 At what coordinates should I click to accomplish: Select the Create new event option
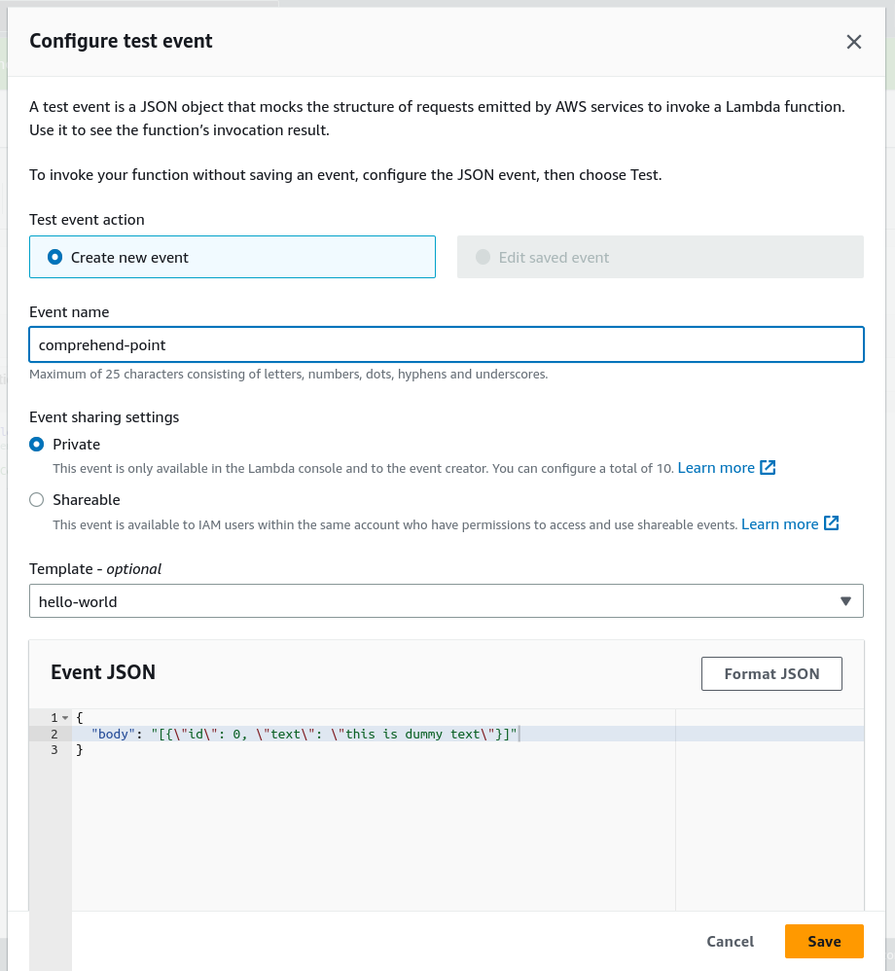pos(233,257)
